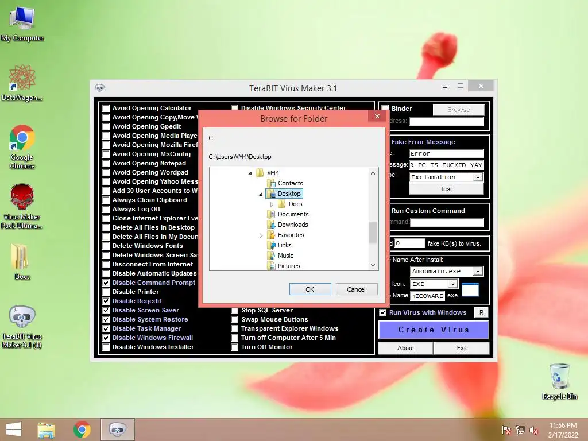Click the TeraBIT window title bar icon

[100, 88]
